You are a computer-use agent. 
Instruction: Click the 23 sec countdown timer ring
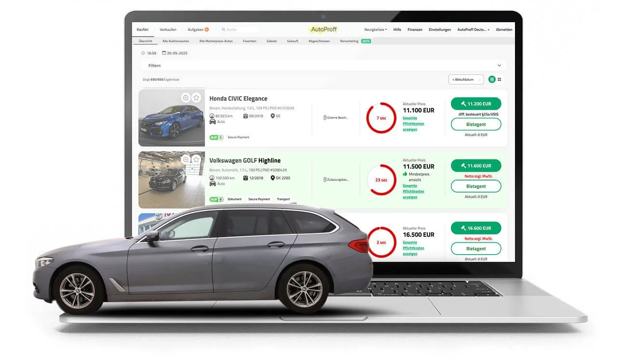(x=381, y=180)
